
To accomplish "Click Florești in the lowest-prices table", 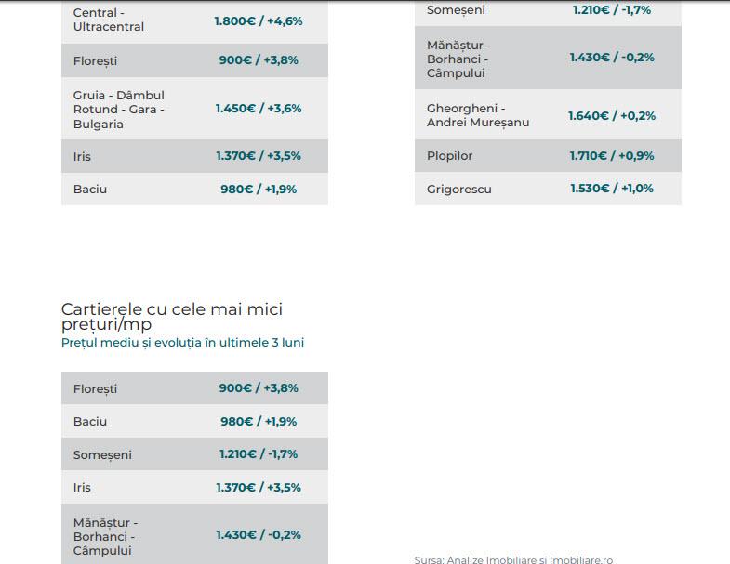I will coord(96,389).
